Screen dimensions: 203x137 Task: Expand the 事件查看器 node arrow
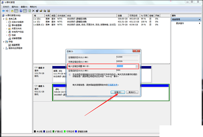7,25
